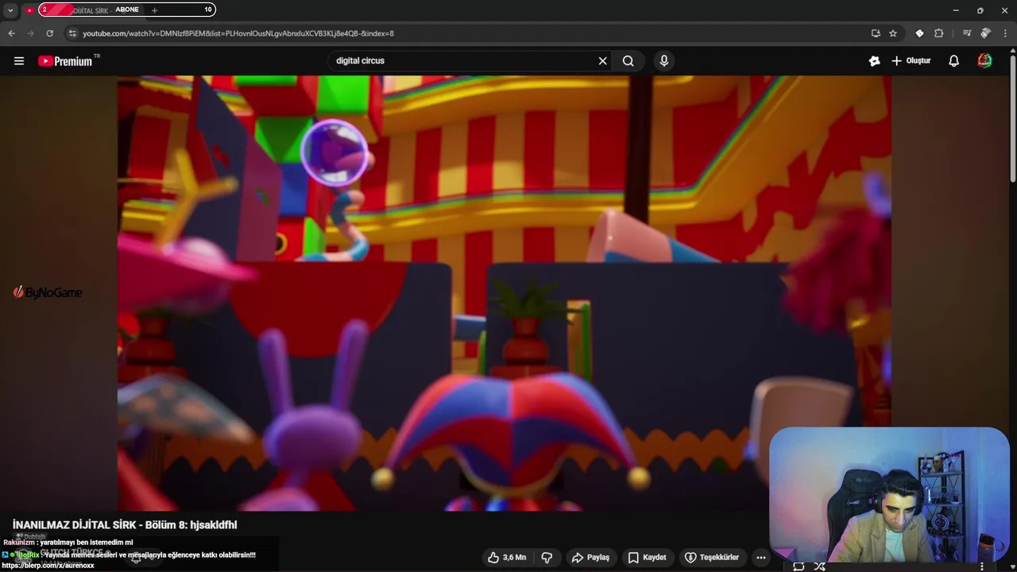
Task: Install app icon in address bar
Action: pyautogui.click(x=876, y=33)
